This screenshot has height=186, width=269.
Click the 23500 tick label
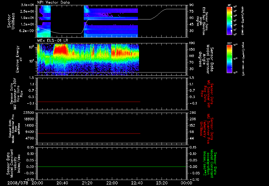tap(29, 112)
